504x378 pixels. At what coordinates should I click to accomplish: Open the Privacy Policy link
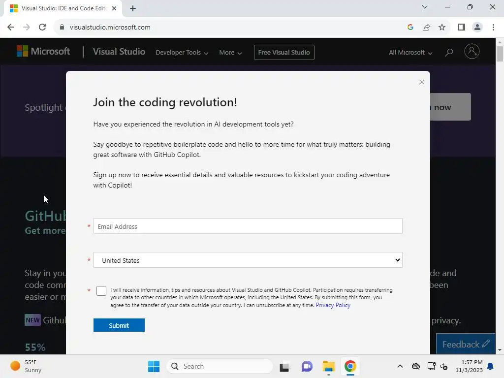coord(333,305)
